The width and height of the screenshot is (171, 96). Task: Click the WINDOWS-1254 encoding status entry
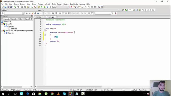91,90
